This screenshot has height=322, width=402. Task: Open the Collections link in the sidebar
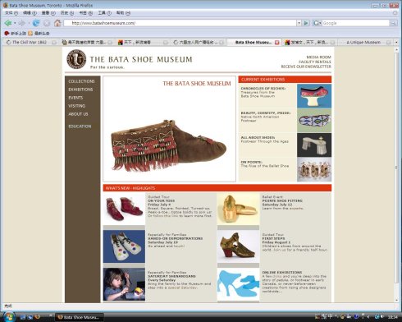pos(81,81)
